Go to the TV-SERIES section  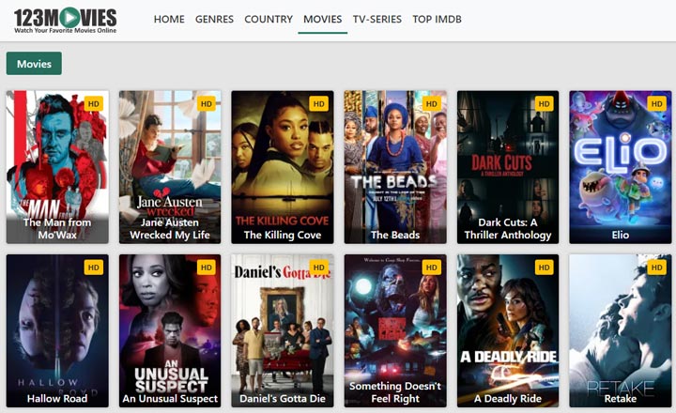pyautogui.click(x=377, y=20)
